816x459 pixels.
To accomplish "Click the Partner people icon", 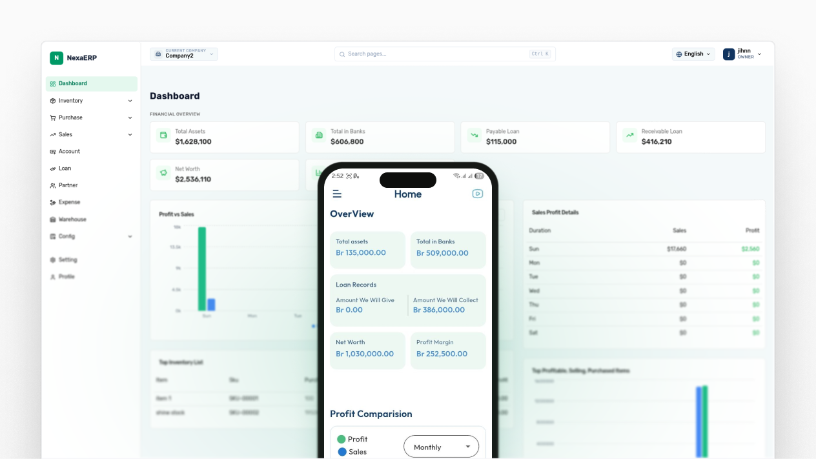I will coord(53,185).
